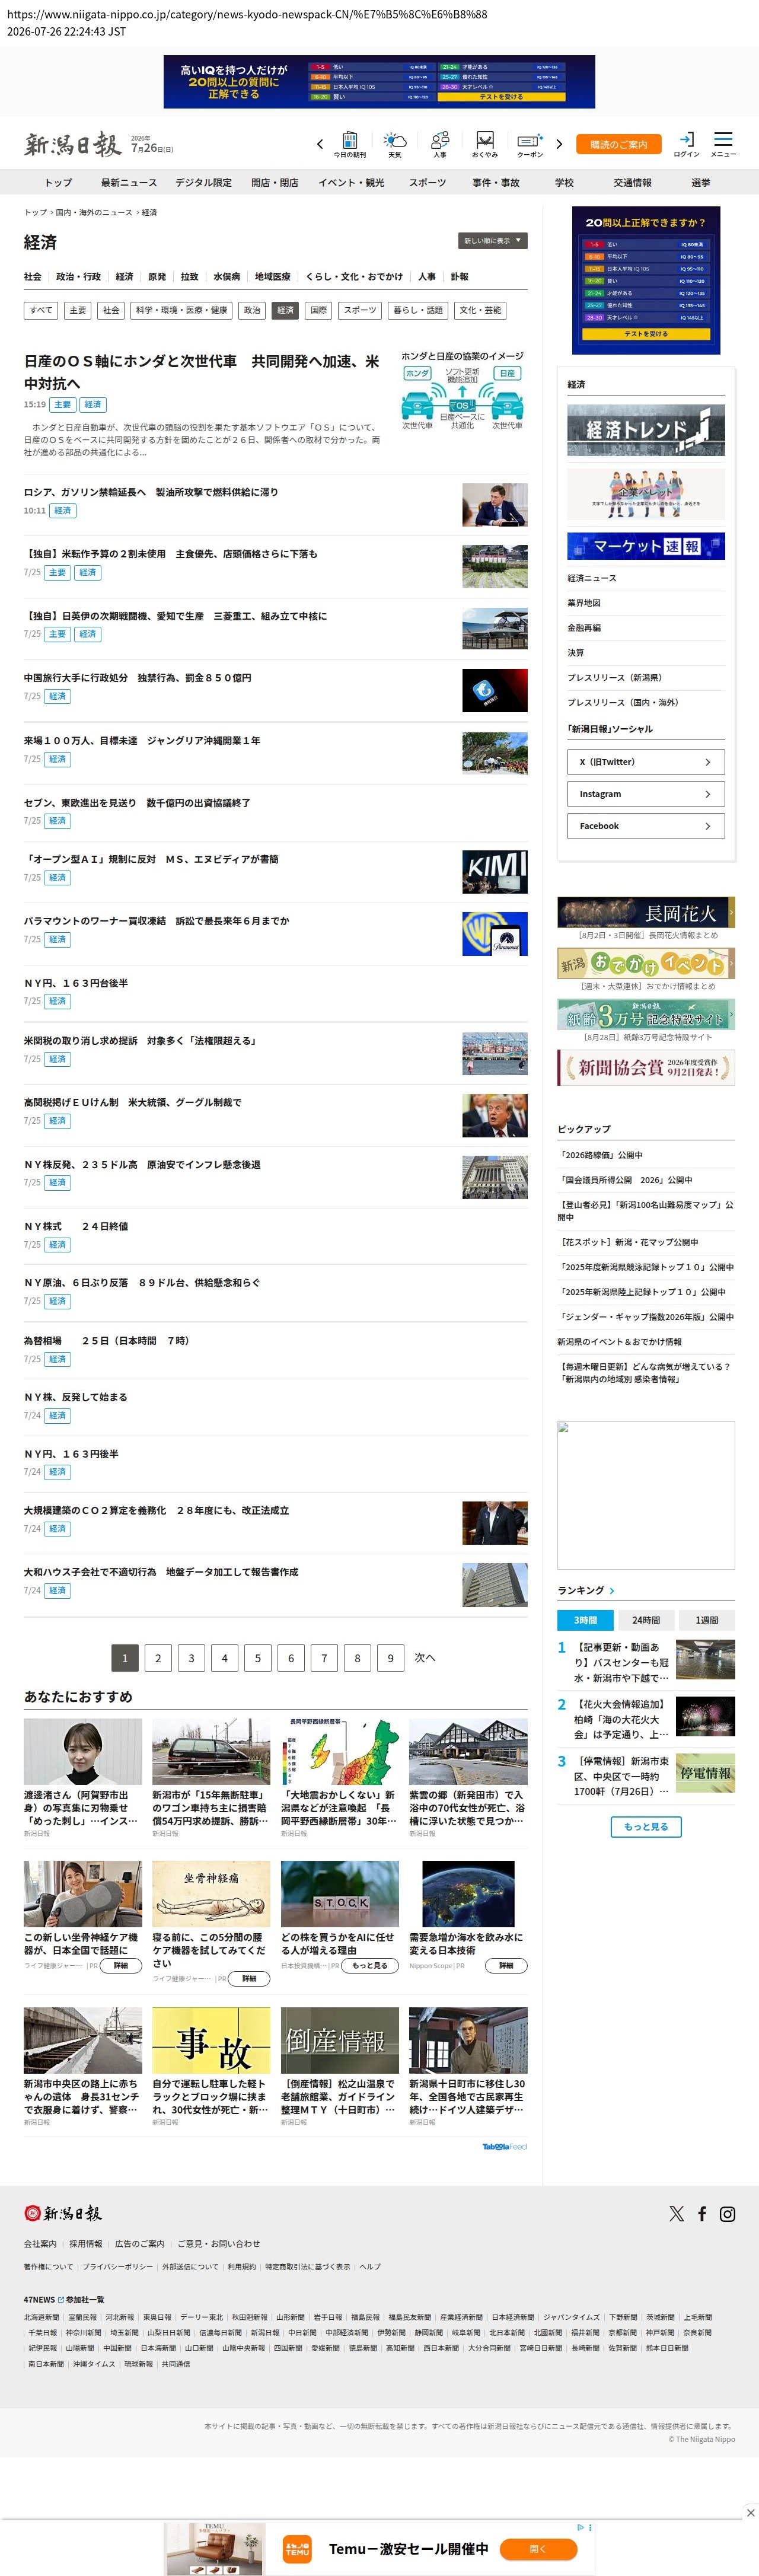Viewport: 759px width, 2576px height.
Task: Select the 国際 filter tag
Action: [318, 310]
